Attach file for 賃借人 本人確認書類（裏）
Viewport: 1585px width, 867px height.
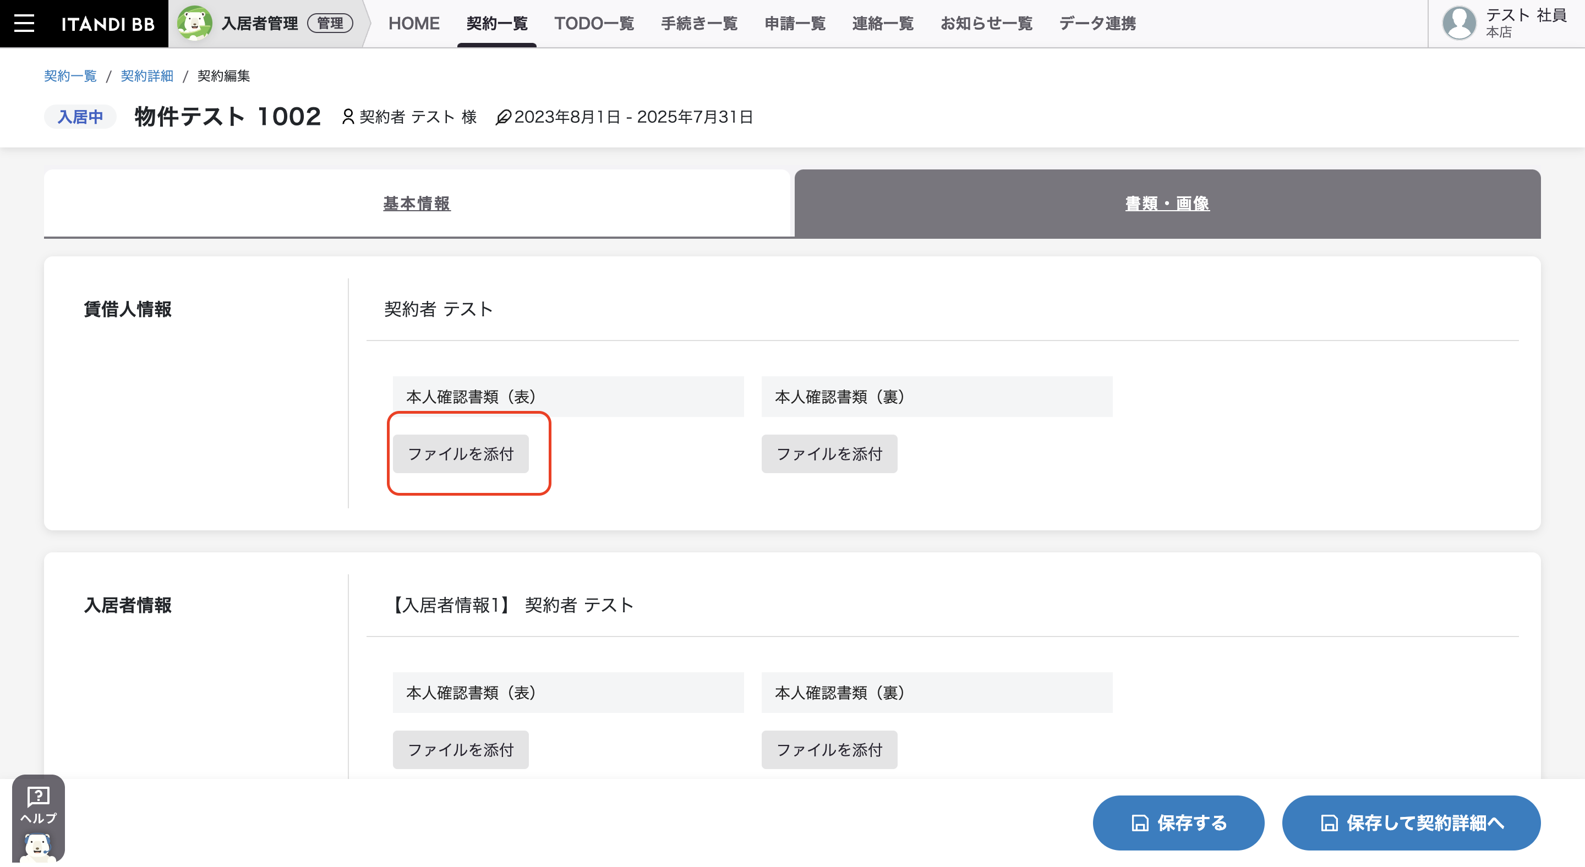[x=829, y=454]
